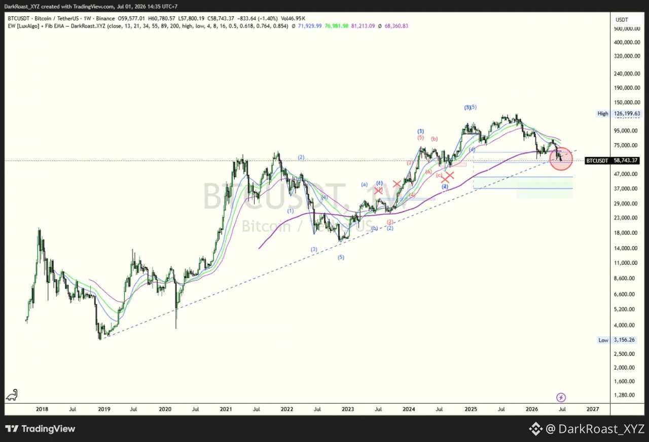
Task: Click the 14,000.00 price axis label
Action: [627, 248]
